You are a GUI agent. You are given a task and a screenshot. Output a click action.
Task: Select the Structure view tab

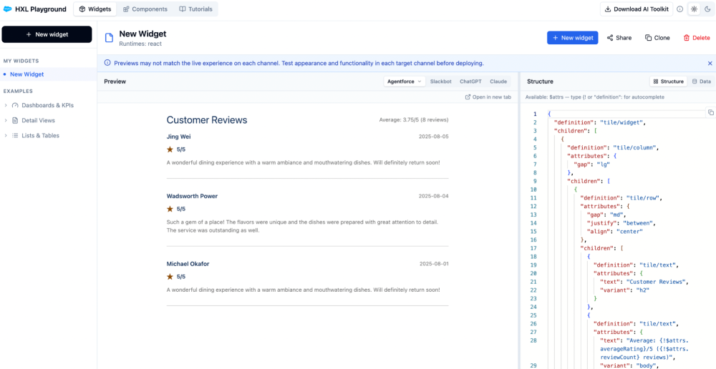pos(669,82)
